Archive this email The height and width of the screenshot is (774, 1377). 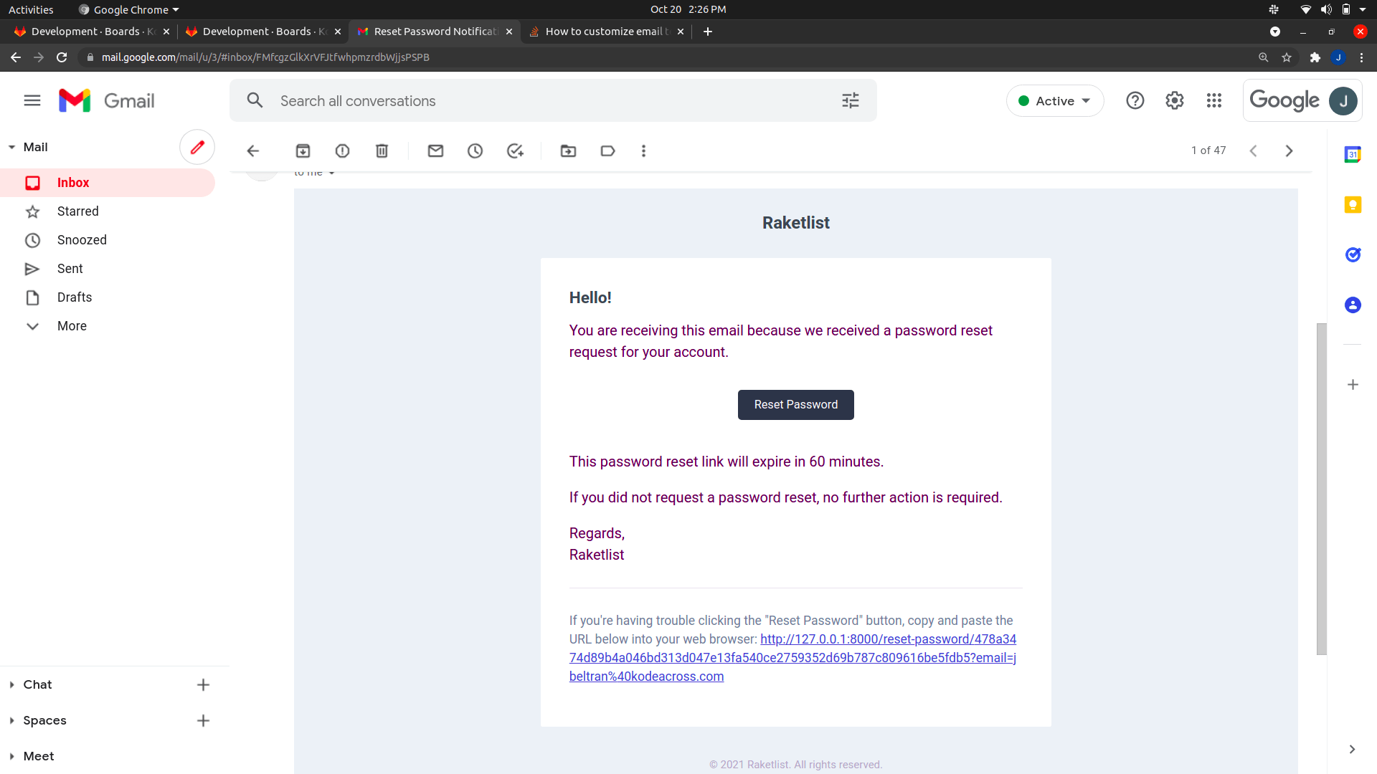(x=303, y=150)
